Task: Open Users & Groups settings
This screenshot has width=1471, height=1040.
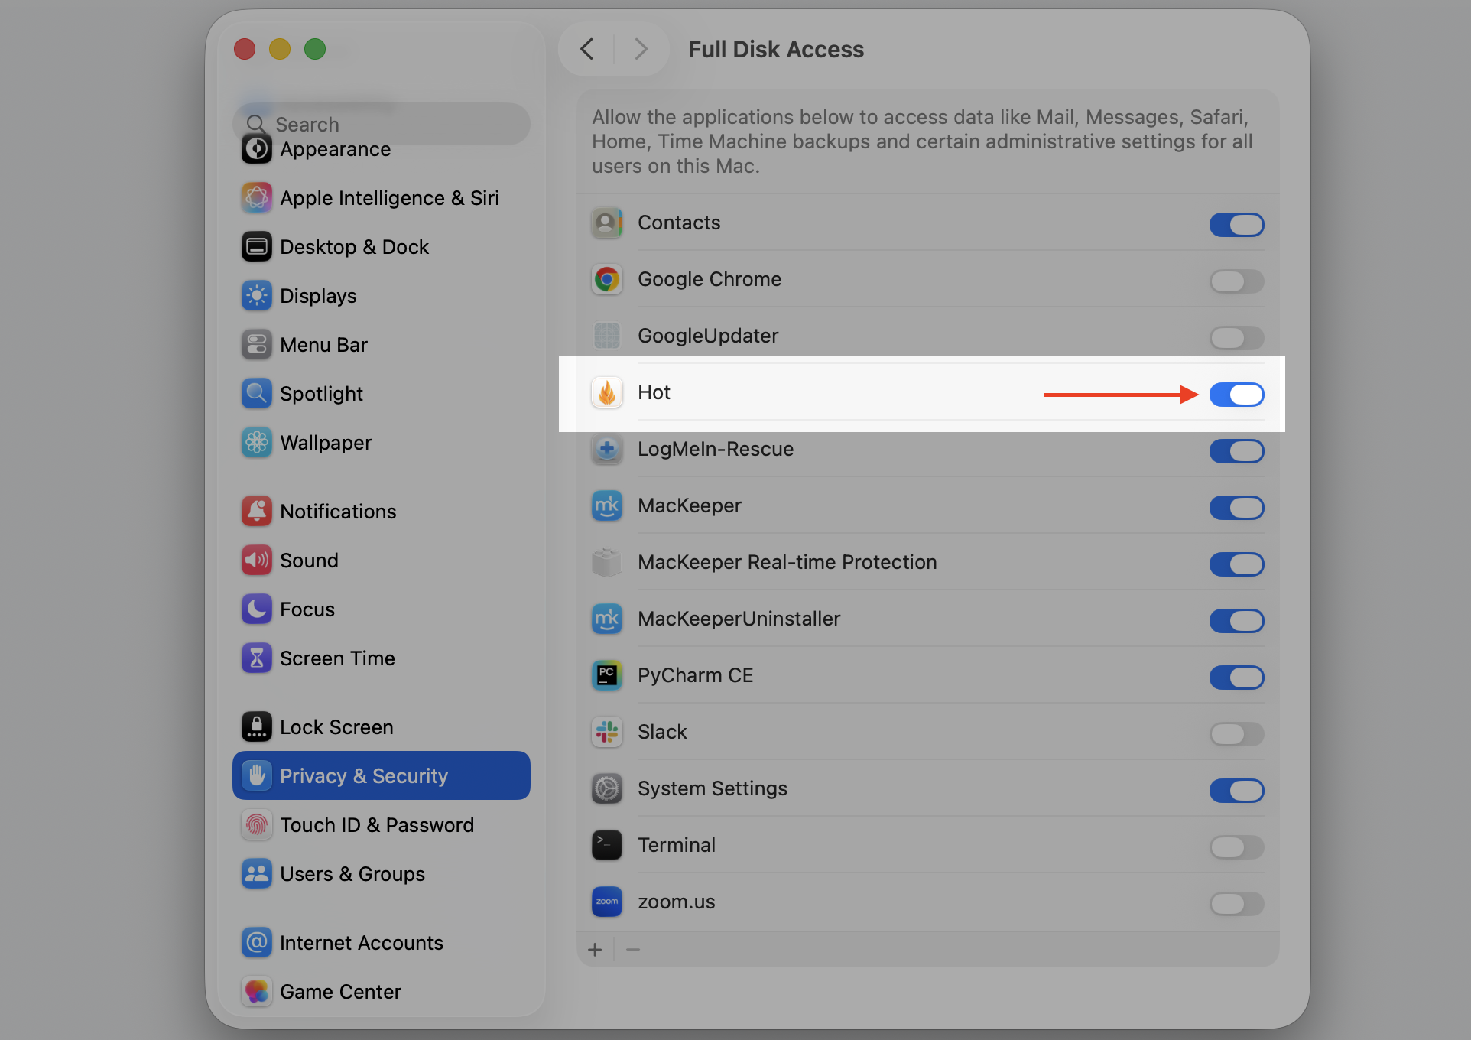Action: click(381, 874)
